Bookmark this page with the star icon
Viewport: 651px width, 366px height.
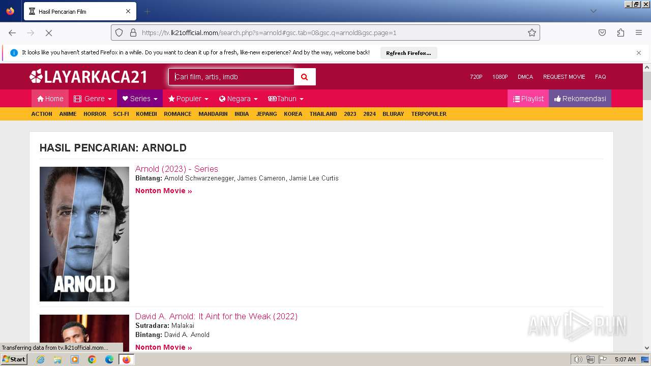(532, 33)
